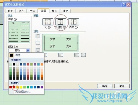Screen dimensions: 138x105
Task: Switch to the 字体 tab
Action: [x=32, y=11]
